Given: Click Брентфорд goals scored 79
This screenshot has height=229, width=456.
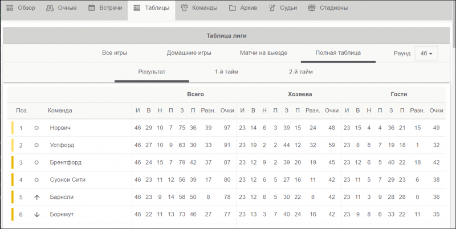Looking at the screenshot, I should [182, 162].
